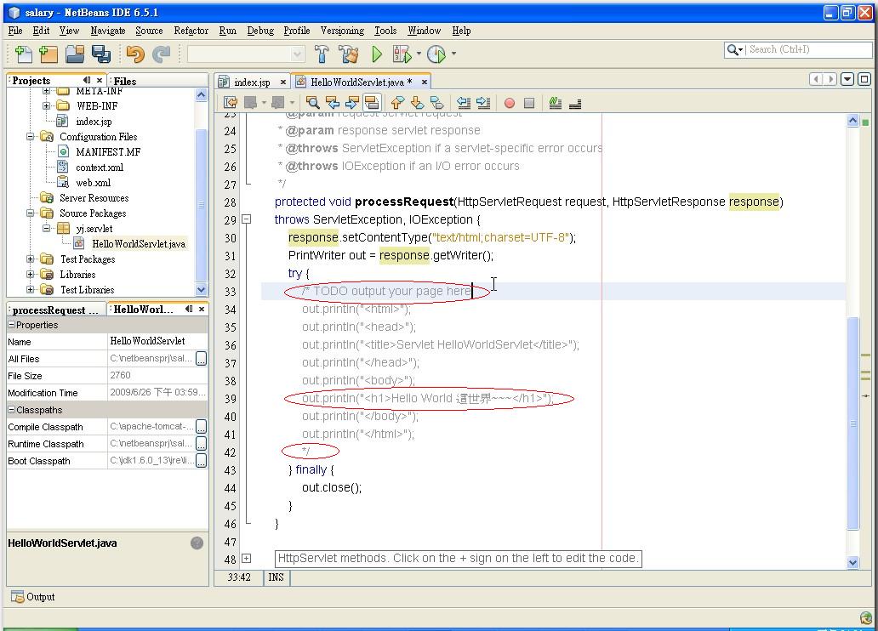Expand the Libraries tree node
The image size is (878, 631).
(x=31, y=275)
